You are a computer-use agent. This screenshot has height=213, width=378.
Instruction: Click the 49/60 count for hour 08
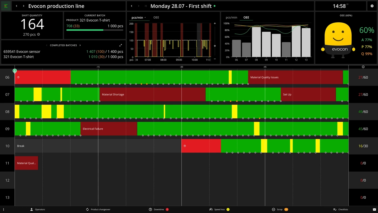(x=363, y=112)
